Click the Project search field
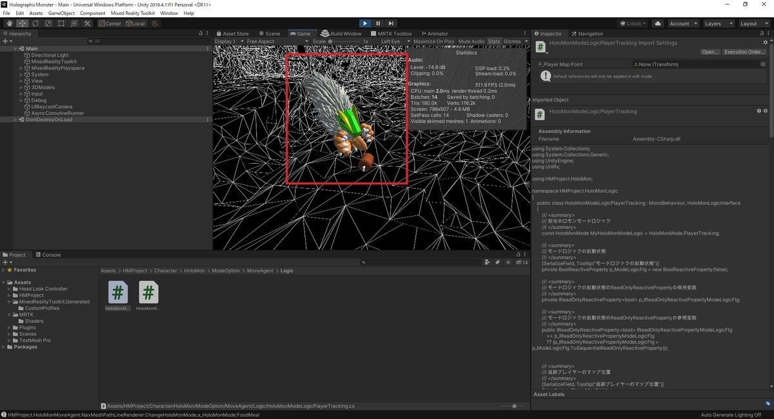 [421, 262]
